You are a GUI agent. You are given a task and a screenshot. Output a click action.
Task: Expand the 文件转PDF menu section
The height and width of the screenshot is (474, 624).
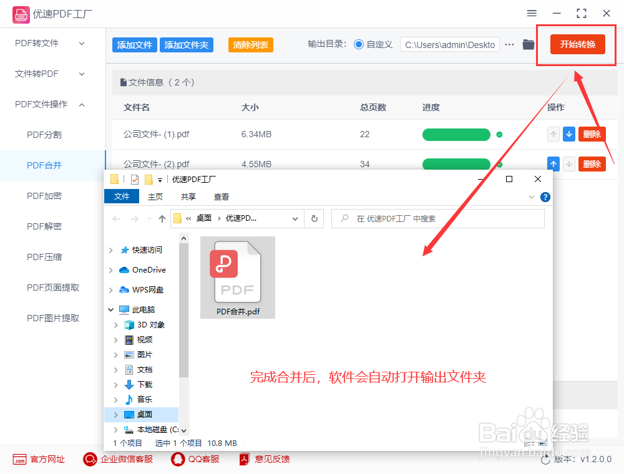coord(82,74)
